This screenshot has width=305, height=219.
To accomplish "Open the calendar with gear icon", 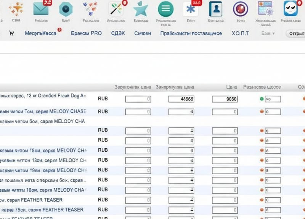I will click(265, 8).
